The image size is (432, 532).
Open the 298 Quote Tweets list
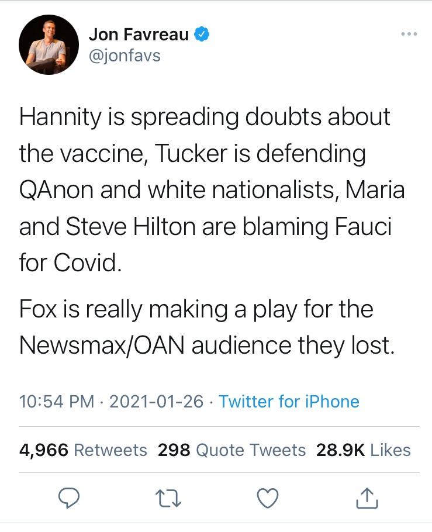(x=231, y=451)
